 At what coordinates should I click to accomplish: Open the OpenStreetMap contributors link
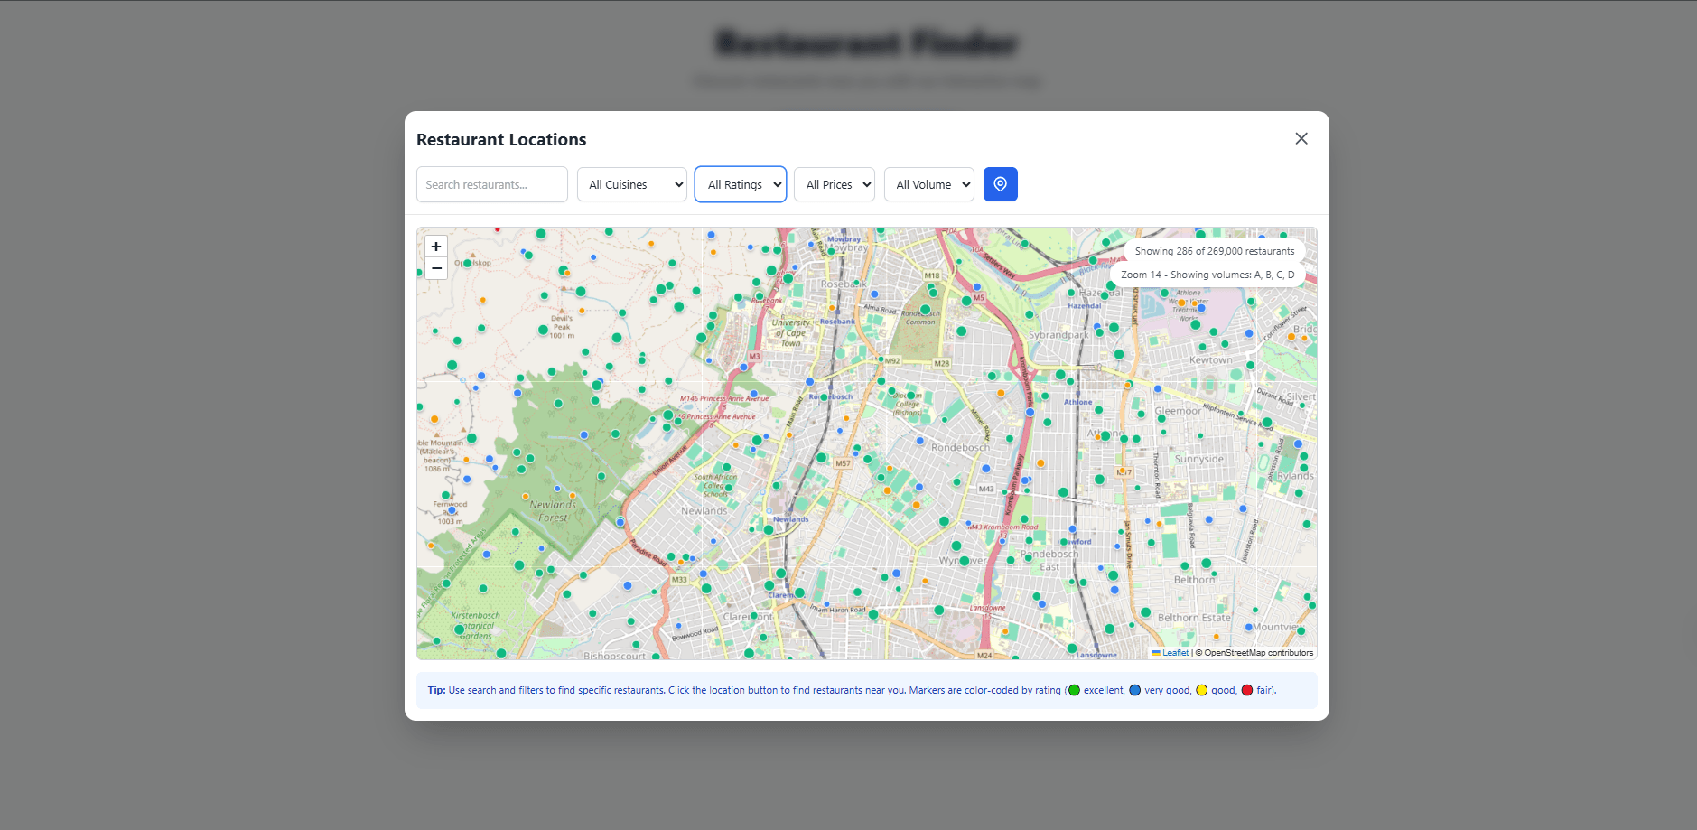pos(1255,652)
